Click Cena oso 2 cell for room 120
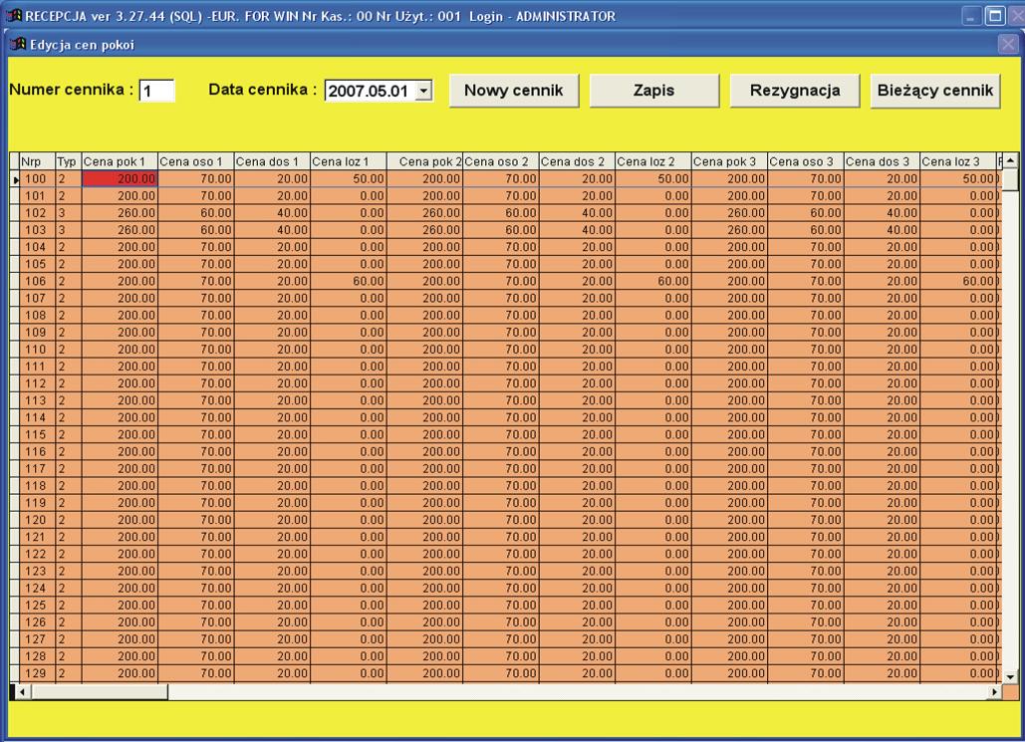 [501, 520]
